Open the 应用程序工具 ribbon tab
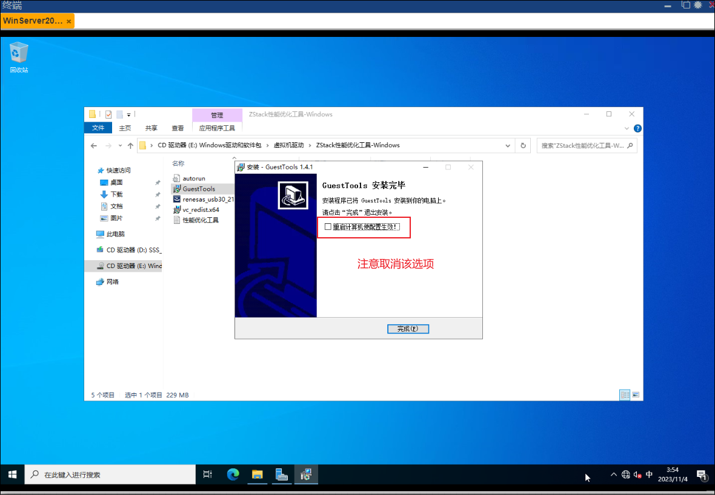This screenshot has height=495, width=715. [x=217, y=128]
